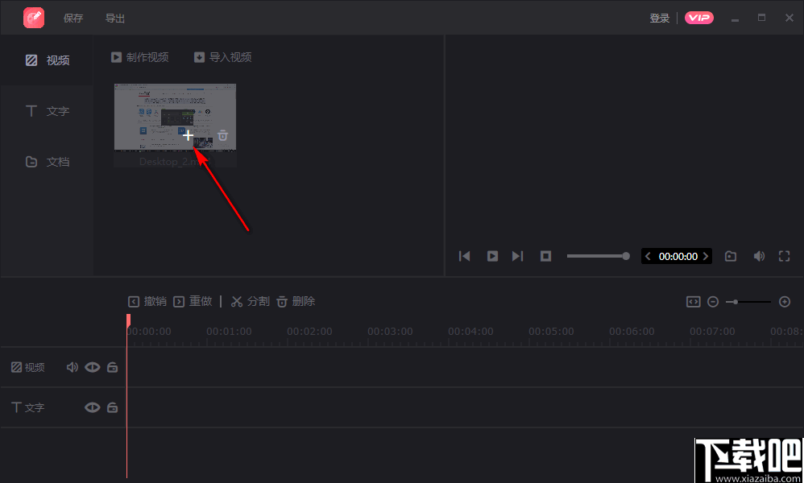Toggle lock on 文字 track
The width and height of the screenshot is (804, 483).
(x=112, y=407)
